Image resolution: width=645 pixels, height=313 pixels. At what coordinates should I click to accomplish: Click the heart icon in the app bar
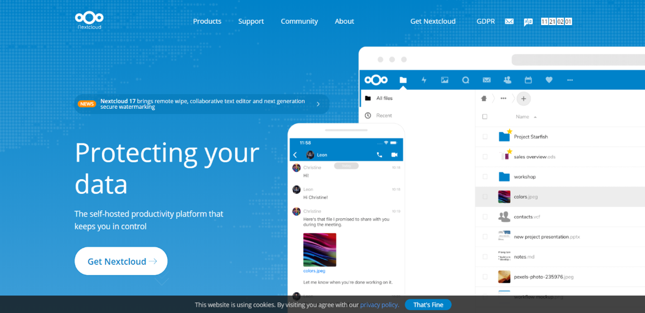tap(549, 80)
